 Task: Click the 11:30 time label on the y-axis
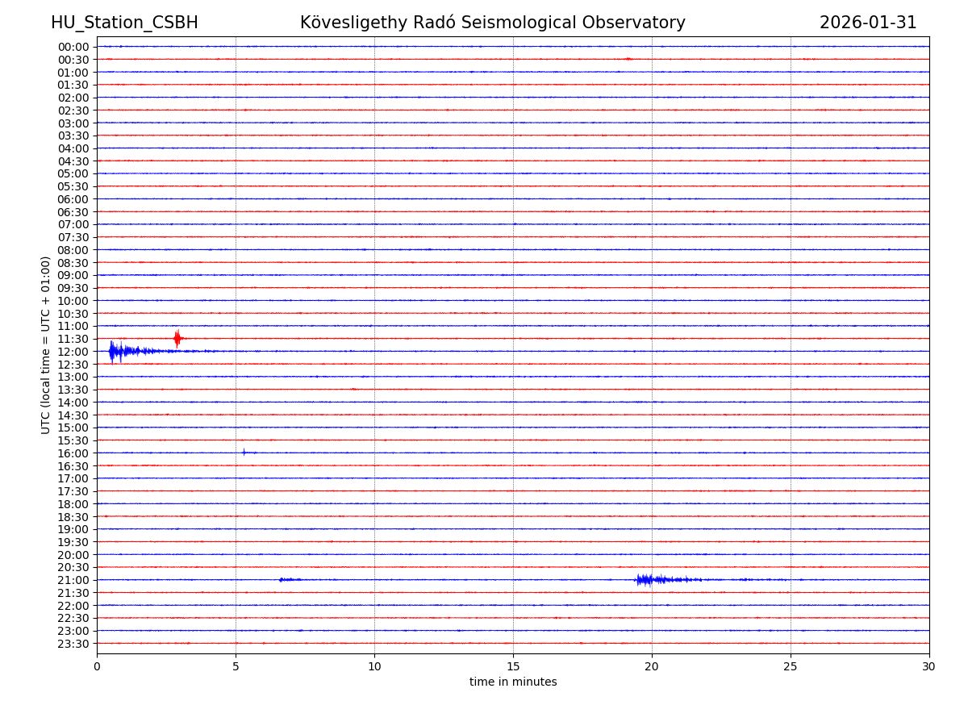(x=73, y=339)
